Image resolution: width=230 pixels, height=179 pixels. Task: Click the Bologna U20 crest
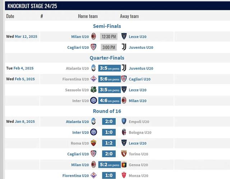(124, 132)
